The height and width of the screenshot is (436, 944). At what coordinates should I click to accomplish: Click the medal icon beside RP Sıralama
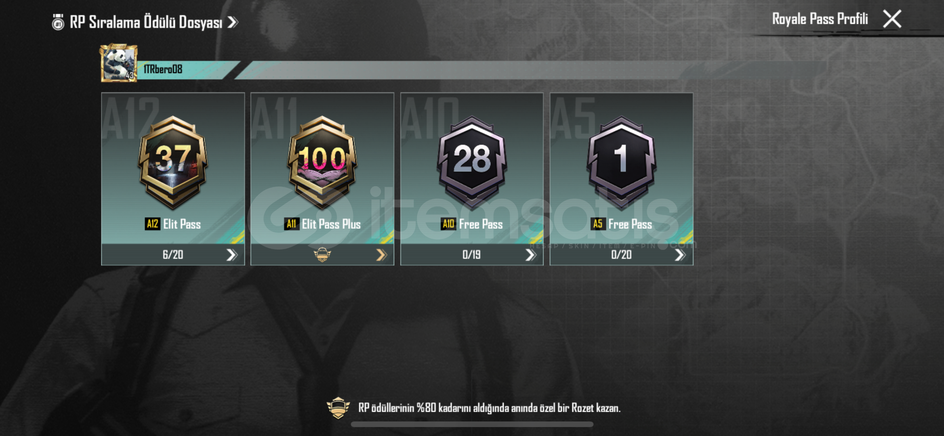58,22
